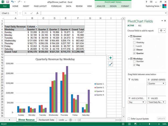Viewport: 168px width, 126px height.
Task: Uncheck the Dinner field checkbox
Action: point(134,50)
